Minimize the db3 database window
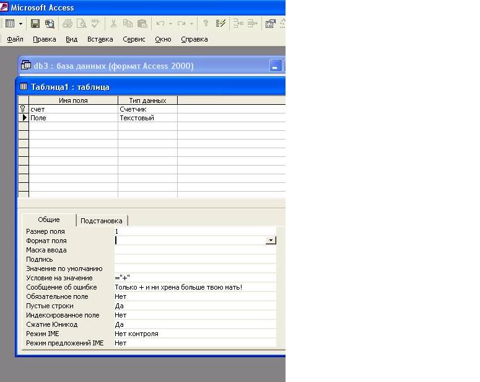This screenshot has height=382, width=480. [x=275, y=66]
